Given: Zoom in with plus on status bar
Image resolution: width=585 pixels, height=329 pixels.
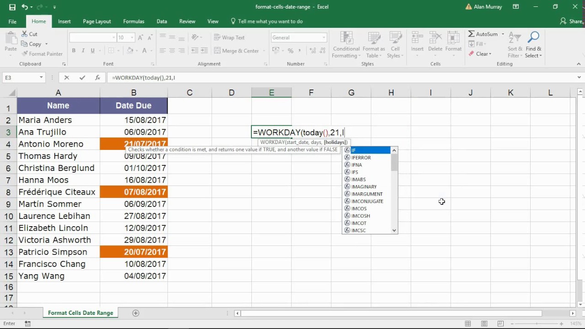Looking at the screenshot, I should (x=561, y=324).
